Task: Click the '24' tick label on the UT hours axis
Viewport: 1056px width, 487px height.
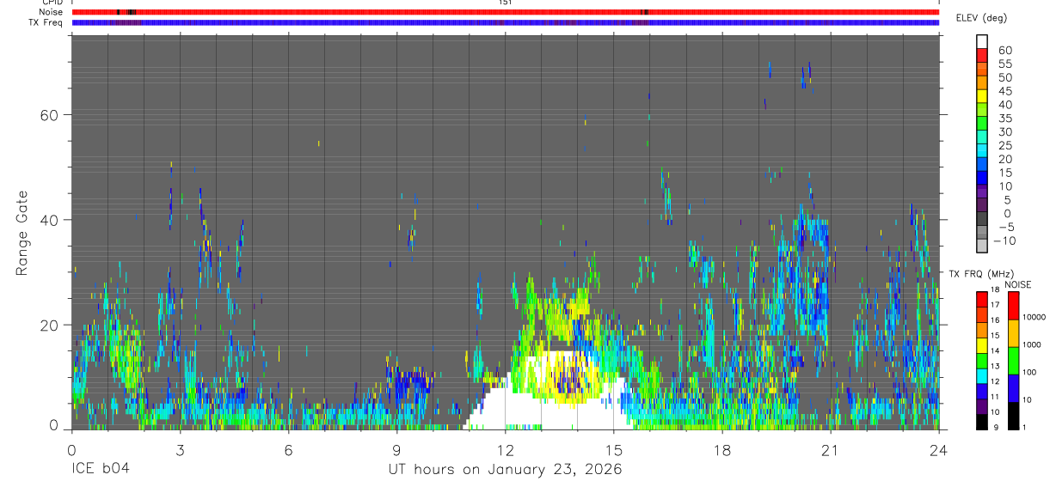Action: point(938,450)
